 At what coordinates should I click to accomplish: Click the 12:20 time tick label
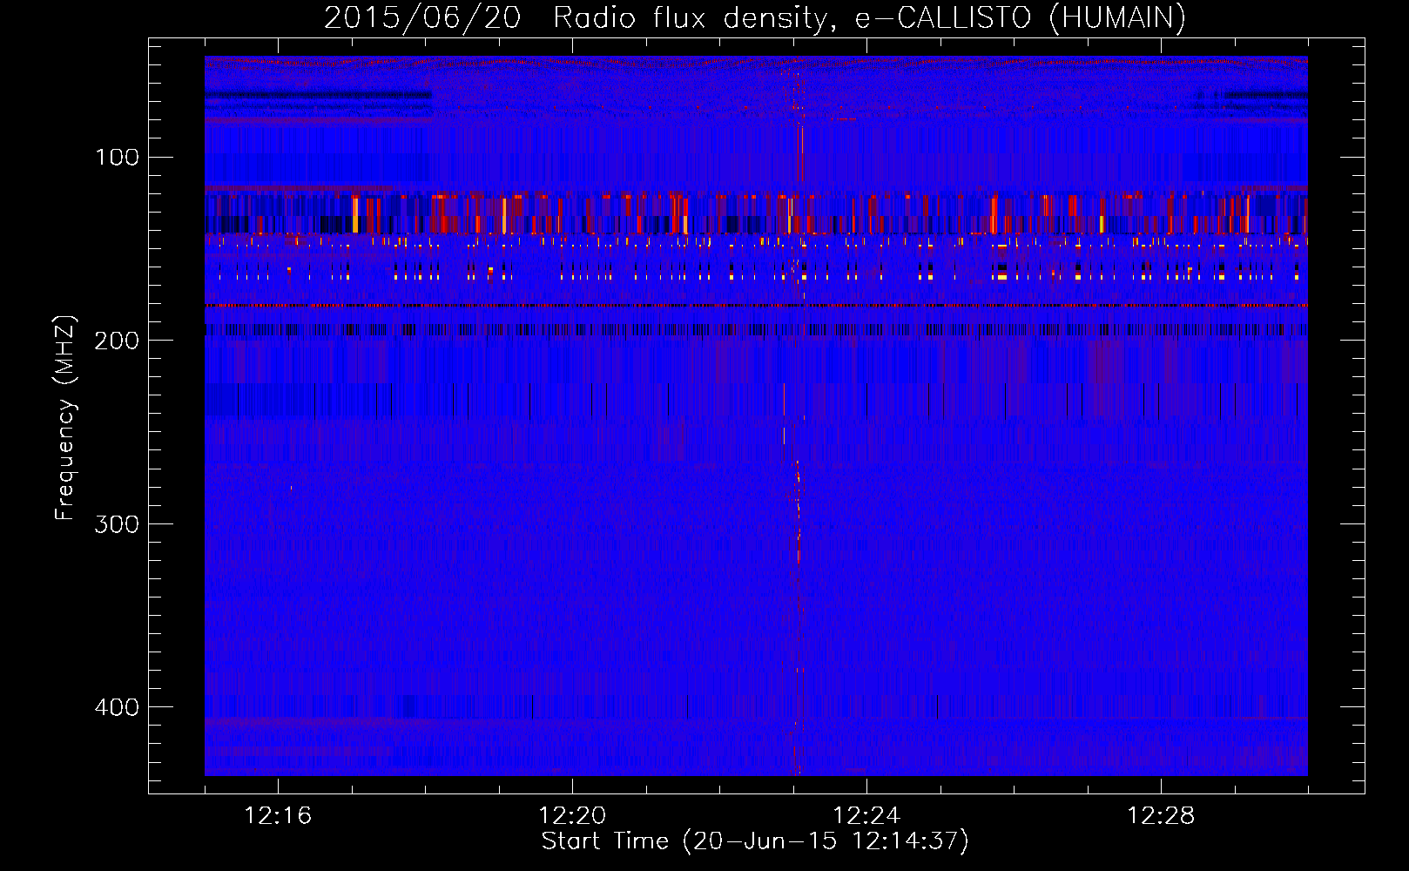pos(572,816)
